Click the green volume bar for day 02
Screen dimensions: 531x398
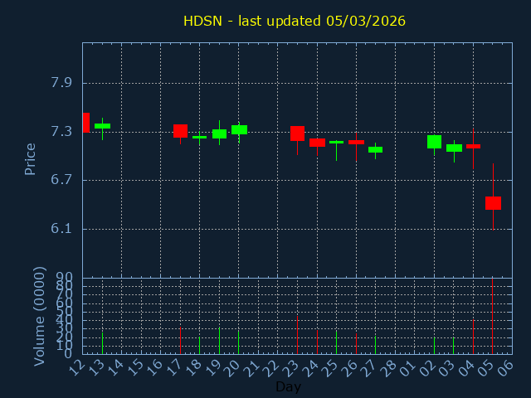(434, 346)
